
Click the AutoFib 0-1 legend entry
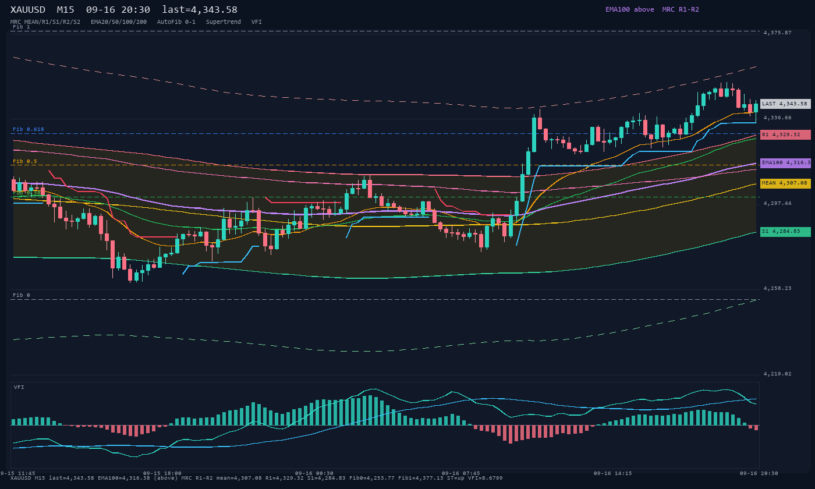tap(176, 22)
